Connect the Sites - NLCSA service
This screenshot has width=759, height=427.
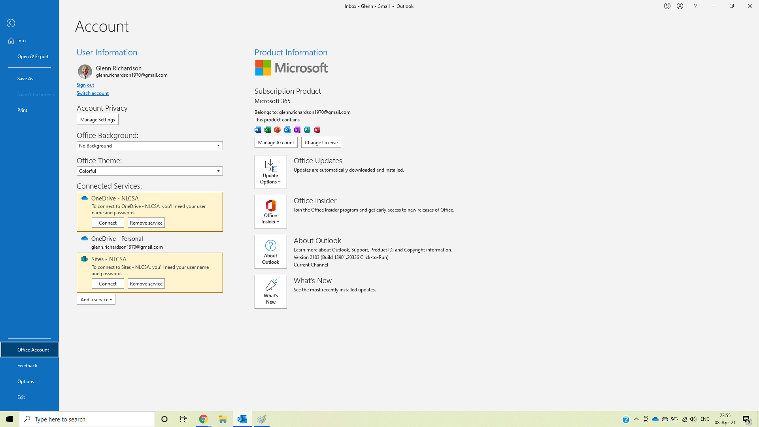click(108, 284)
